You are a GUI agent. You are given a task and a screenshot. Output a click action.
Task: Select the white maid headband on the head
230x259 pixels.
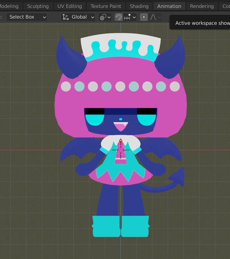pyautogui.click(x=121, y=47)
